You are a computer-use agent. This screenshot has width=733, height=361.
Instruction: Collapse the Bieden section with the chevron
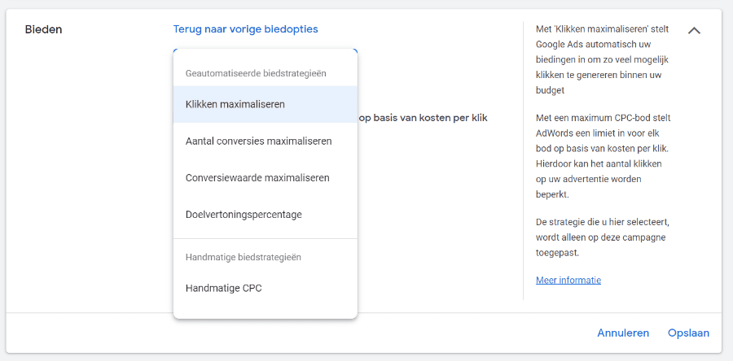click(694, 30)
